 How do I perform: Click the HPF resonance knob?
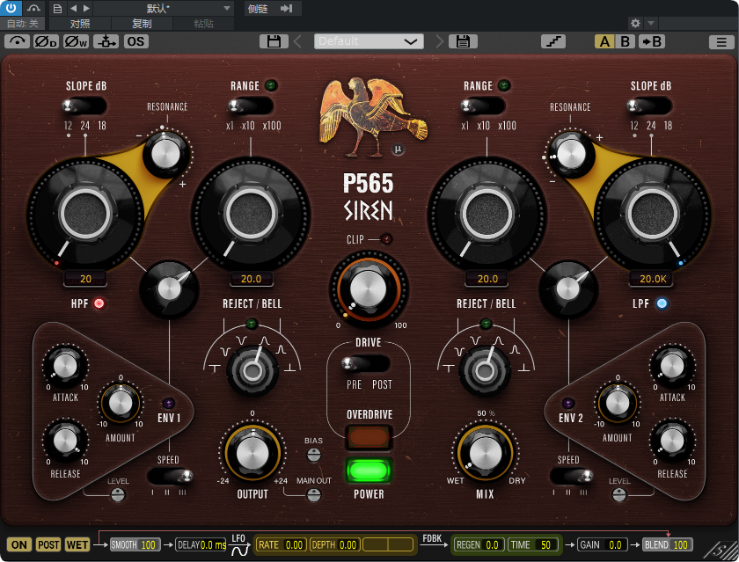point(166,154)
